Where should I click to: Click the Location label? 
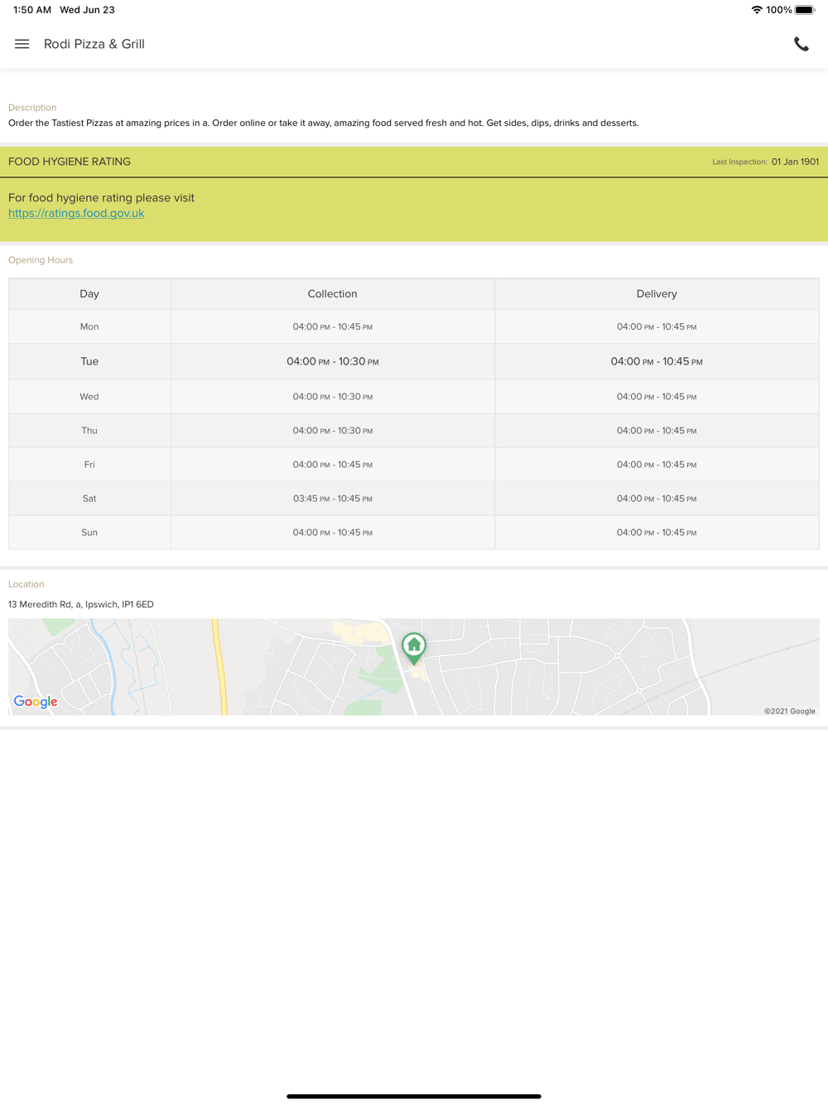26,584
